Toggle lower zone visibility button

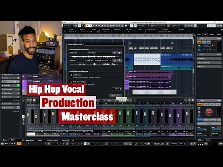point(212,26)
